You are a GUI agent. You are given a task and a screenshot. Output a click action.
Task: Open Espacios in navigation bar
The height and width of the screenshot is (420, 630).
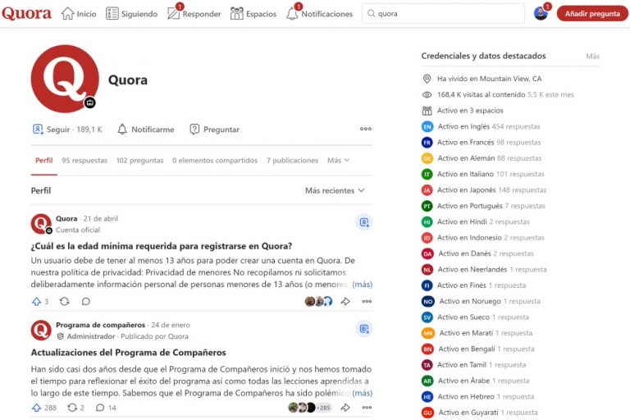(253, 14)
